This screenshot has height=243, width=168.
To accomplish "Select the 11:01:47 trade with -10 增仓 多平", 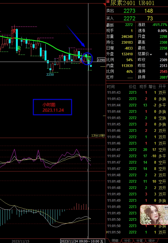I will coord(137,156).
